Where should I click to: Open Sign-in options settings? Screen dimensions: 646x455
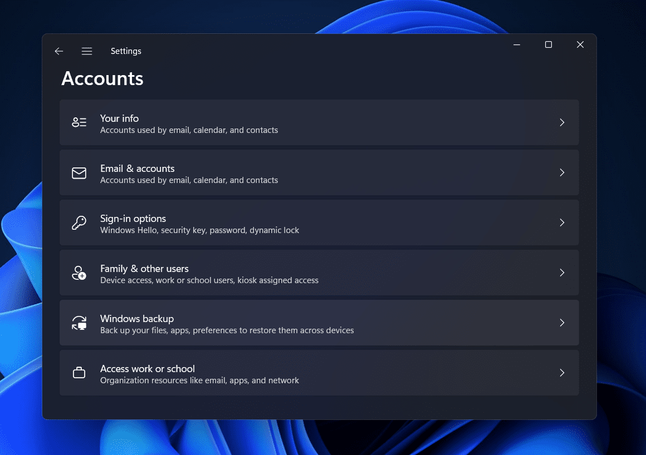click(319, 222)
